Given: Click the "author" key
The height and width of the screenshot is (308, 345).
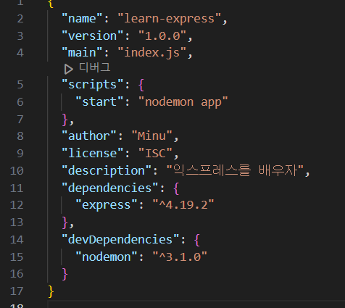Looking at the screenshot, I should (x=89, y=136).
